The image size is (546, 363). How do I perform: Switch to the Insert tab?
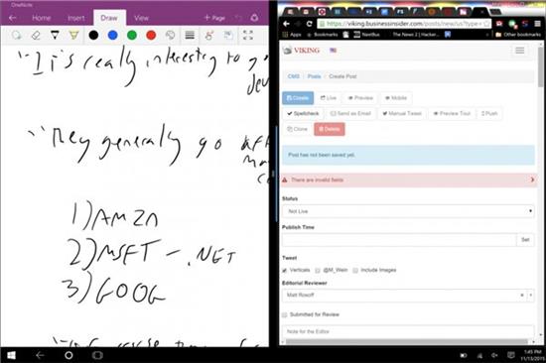pos(75,18)
